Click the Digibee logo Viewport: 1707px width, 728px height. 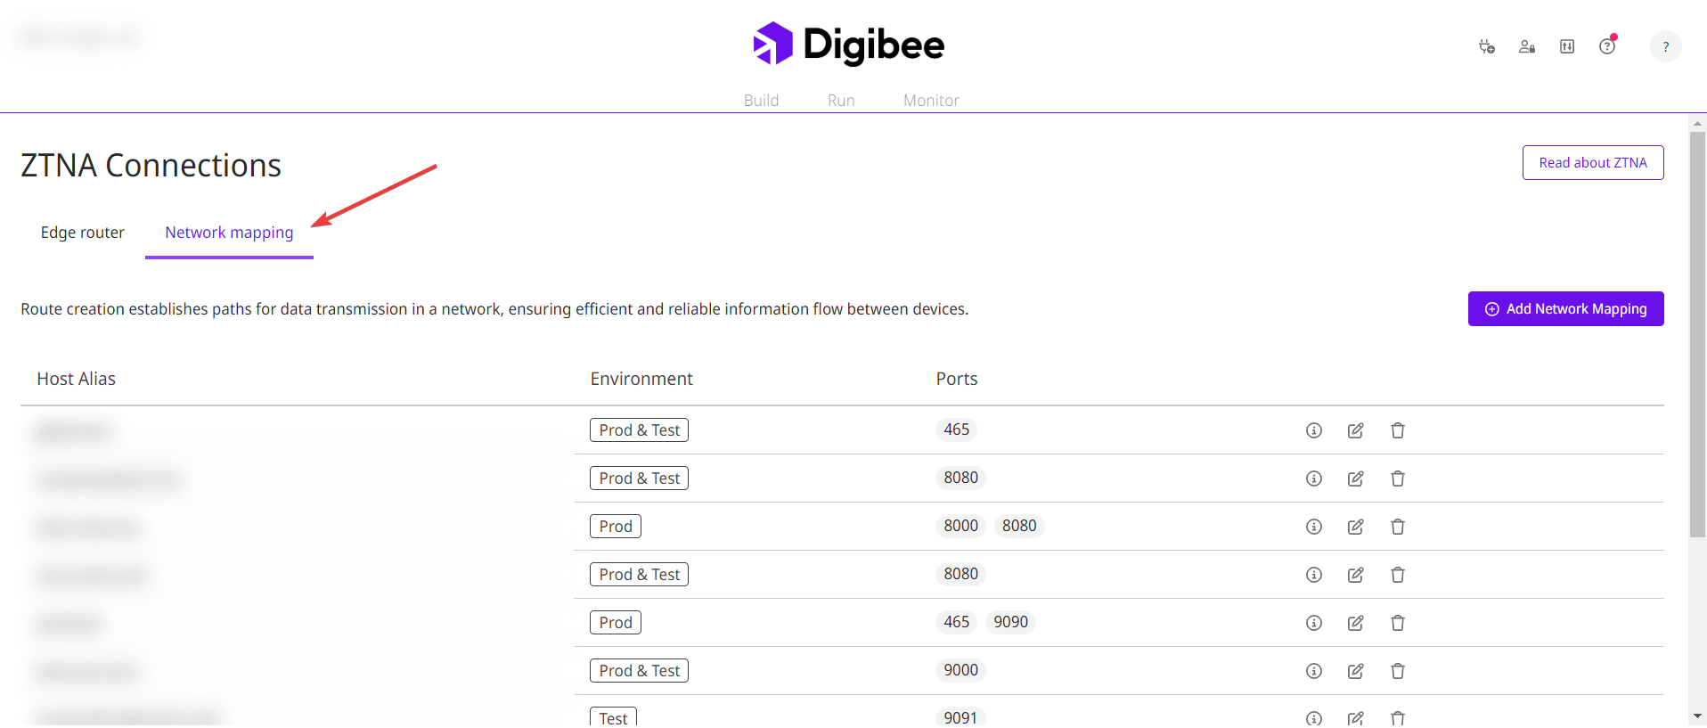848,45
